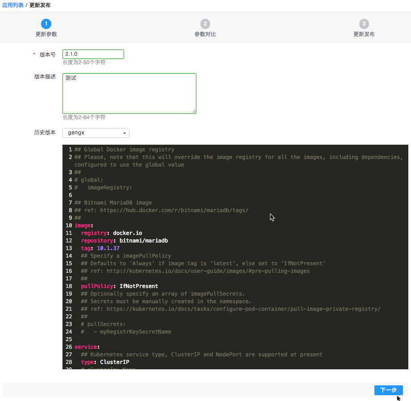
Task: Select the 更新发布 step label
Action: [364, 34]
